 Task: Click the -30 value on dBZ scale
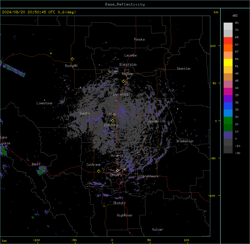(x=238, y=153)
